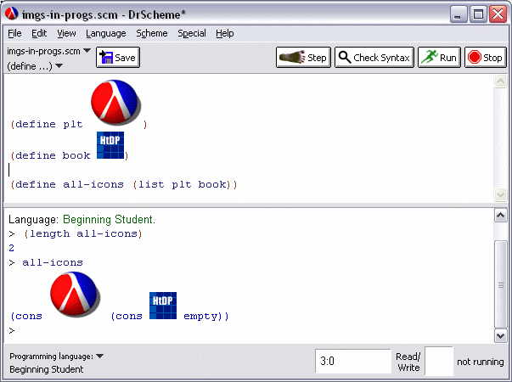Click 'all-icons' expression in interactions

pos(53,262)
